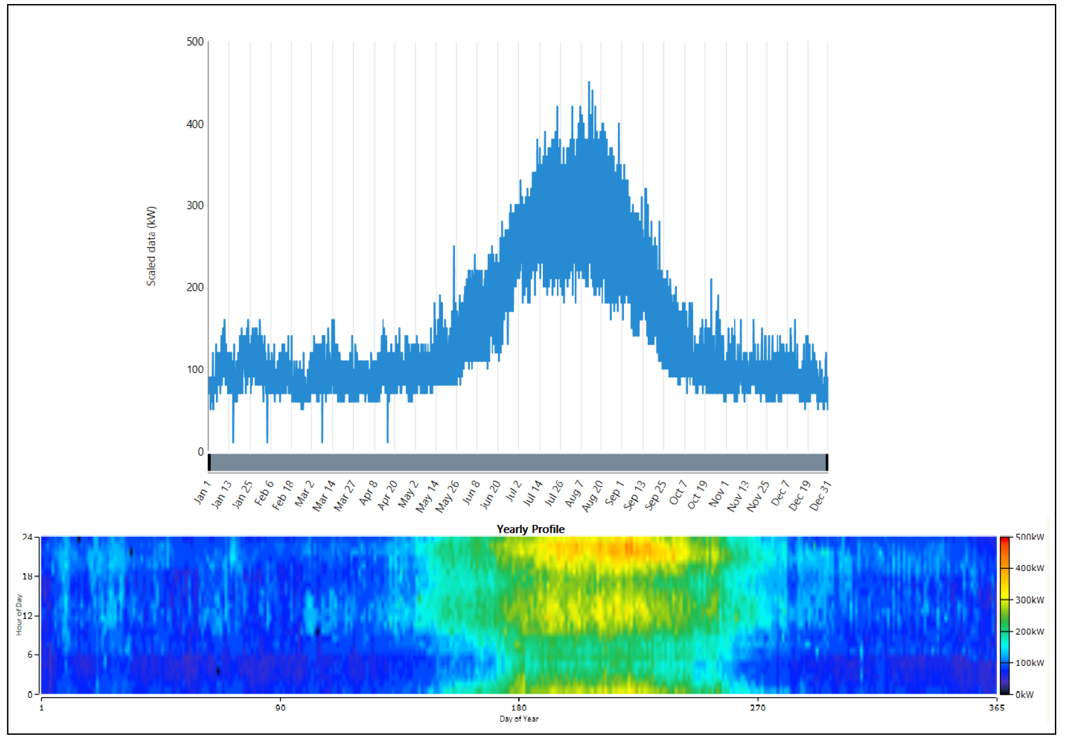This screenshot has width=1066, height=741.
Task: Click the 'Aug 7' date axis label
Action: (573, 493)
